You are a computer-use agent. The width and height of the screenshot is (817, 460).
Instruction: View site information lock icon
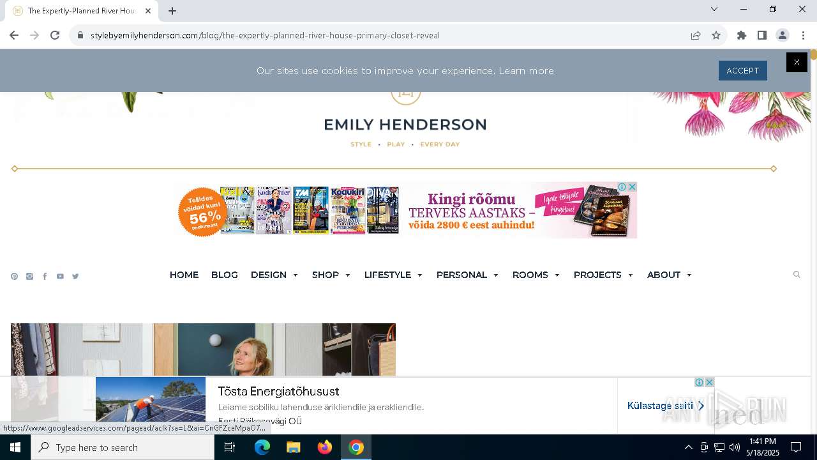[x=80, y=35]
